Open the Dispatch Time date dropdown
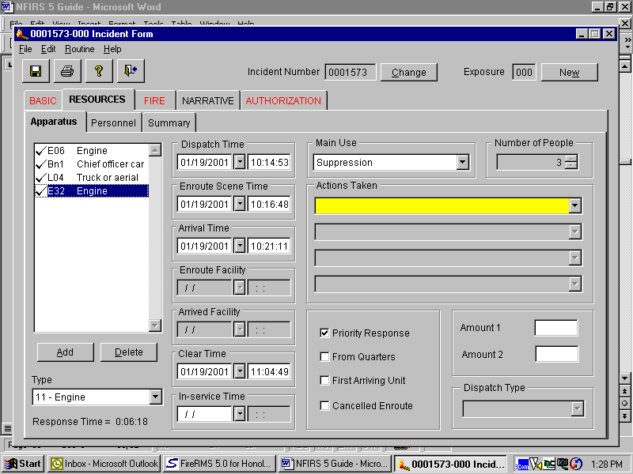The height and width of the screenshot is (474, 633). (x=240, y=163)
